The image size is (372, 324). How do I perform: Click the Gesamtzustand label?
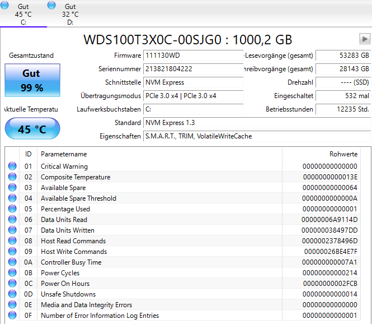point(31,55)
